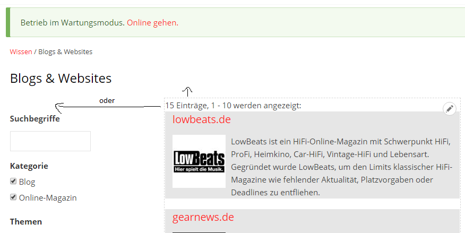Uncheck the Online-Magazin checkbox

click(x=13, y=197)
